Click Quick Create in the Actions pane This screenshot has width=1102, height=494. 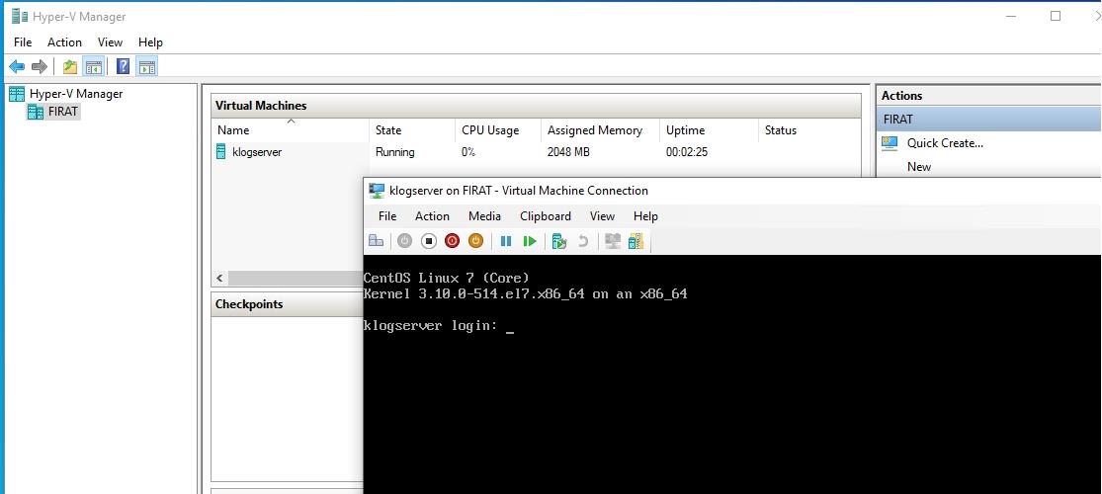(945, 143)
